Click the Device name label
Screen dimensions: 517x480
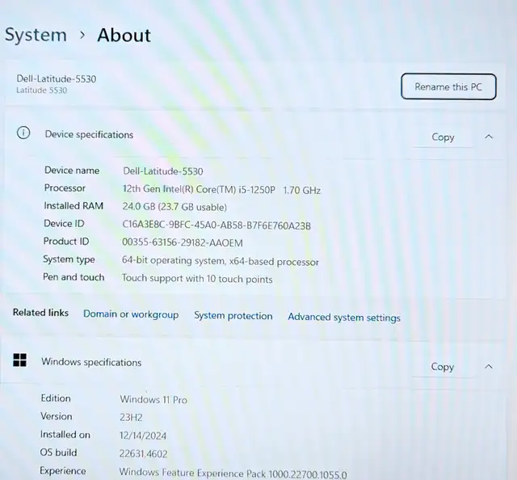[72, 171]
